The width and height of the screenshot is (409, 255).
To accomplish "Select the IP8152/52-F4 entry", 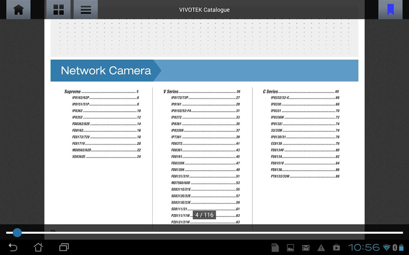I will coord(206,111).
